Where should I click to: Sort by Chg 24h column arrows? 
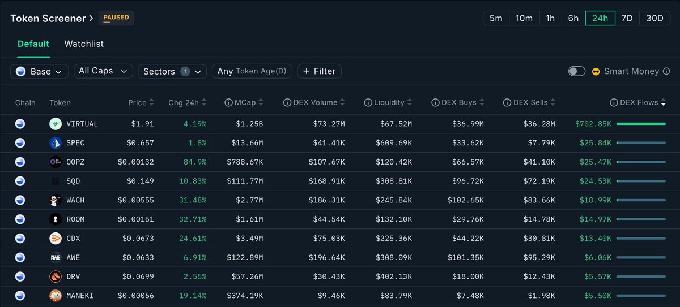(x=204, y=103)
